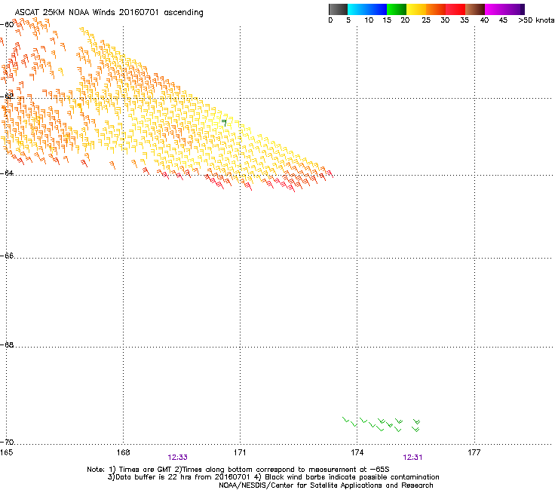Click the longitude label 171
The height and width of the screenshot is (490, 558).
click(240, 452)
